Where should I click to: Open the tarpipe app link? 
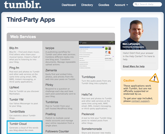coord(50,48)
